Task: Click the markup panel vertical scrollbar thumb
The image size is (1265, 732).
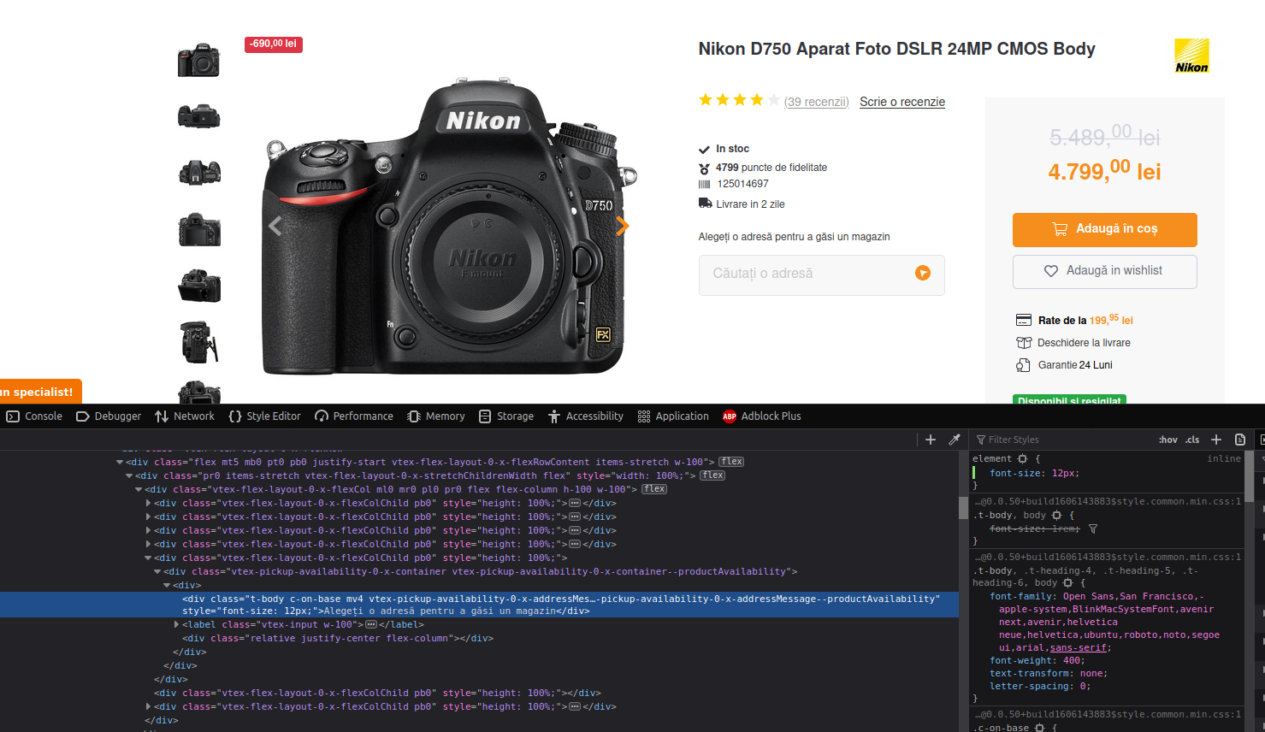Action: (x=963, y=508)
